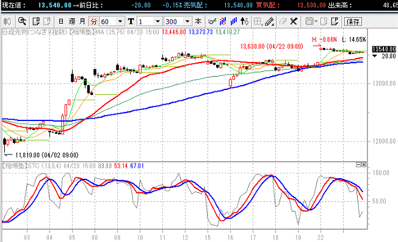The image size is (398, 242).
Task: Click the 20.00 down-arrow change marker
Action: (x=384, y=56)
